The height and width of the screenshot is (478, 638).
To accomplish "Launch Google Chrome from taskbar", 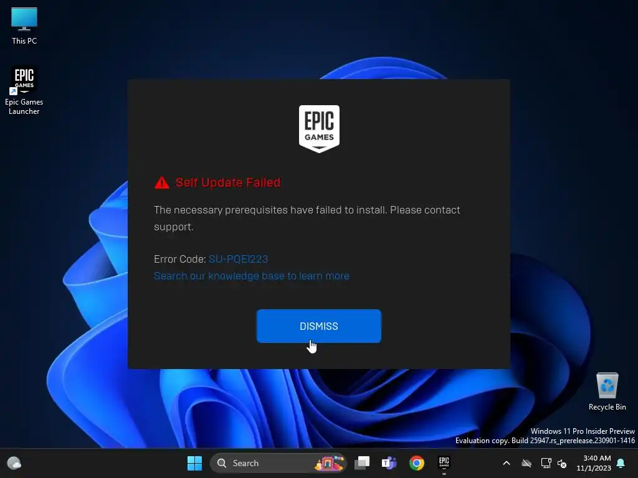I will [417, 463].
